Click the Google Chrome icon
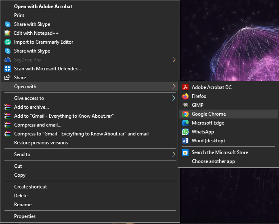The height and width of the screenshot is (224, 279). coord(185,114)
